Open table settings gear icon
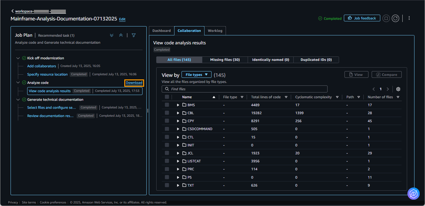Screen dimensions: 425x206 coord(398,89)
